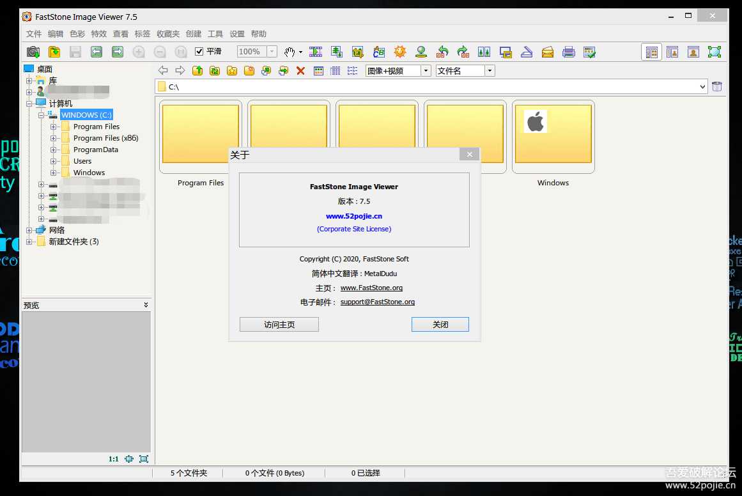
Task: Expand the Program Files tree node
Action: coord(53,127)
